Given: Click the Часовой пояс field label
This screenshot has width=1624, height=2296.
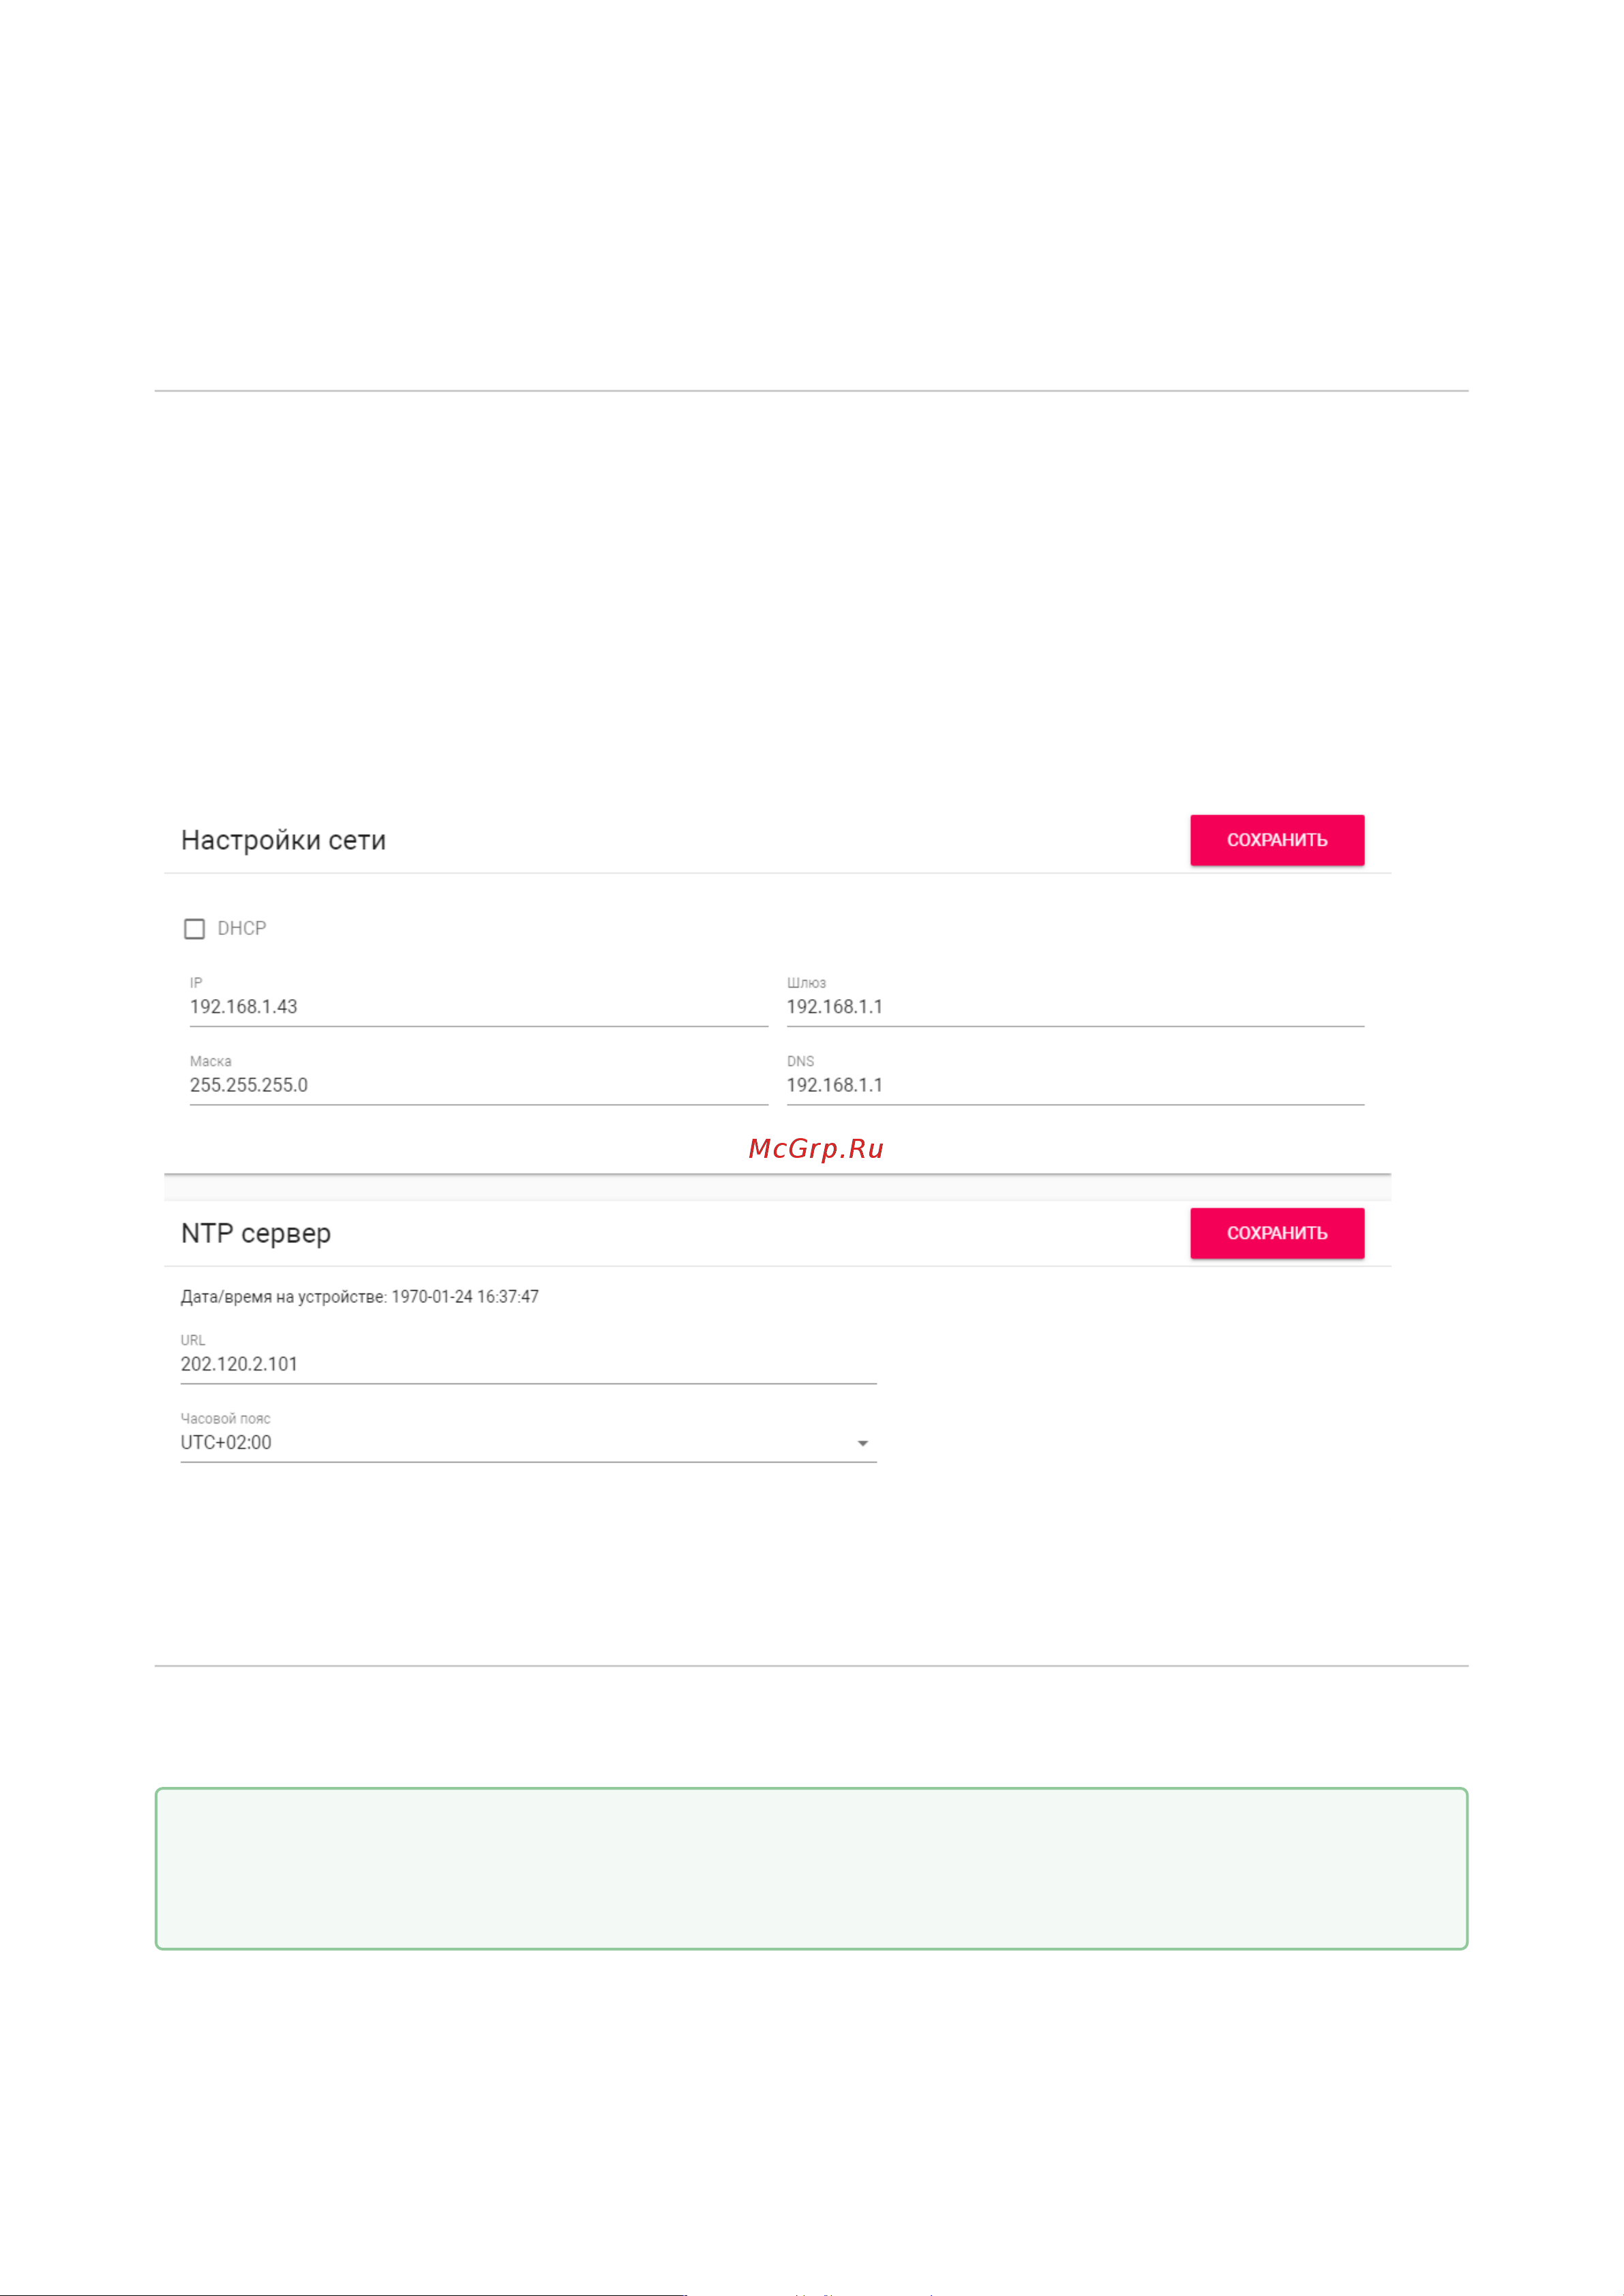Looking at the screenshot, I should coord(225,1418).
